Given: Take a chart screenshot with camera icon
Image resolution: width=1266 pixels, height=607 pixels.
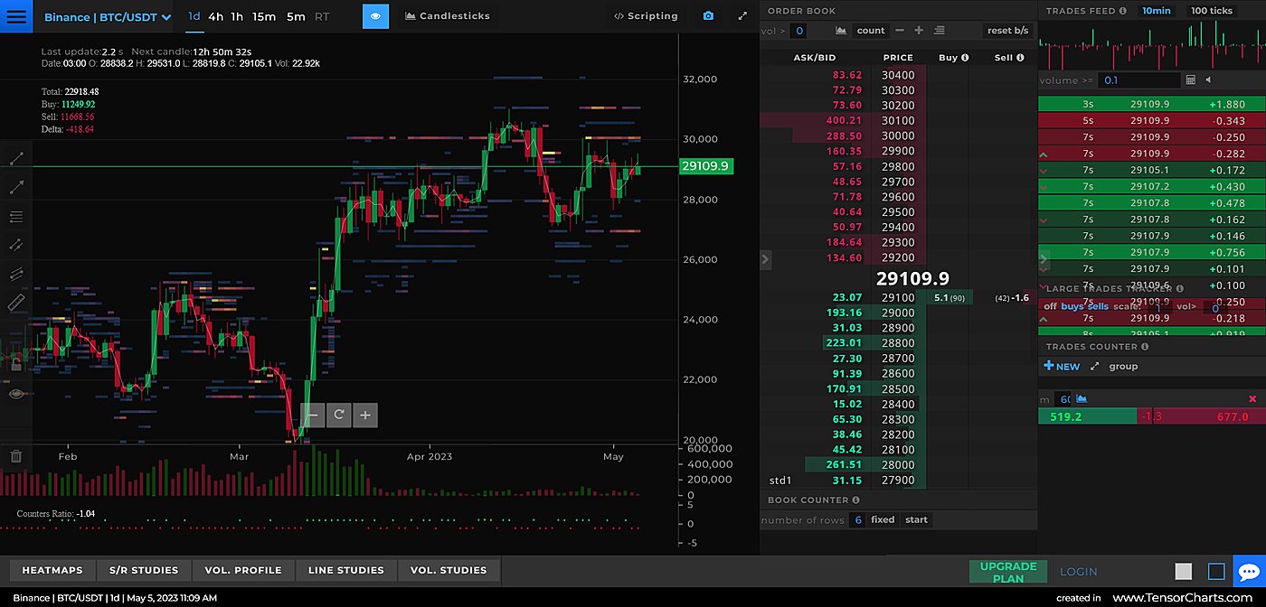Looking at the screenshot, I should point(708,16).
